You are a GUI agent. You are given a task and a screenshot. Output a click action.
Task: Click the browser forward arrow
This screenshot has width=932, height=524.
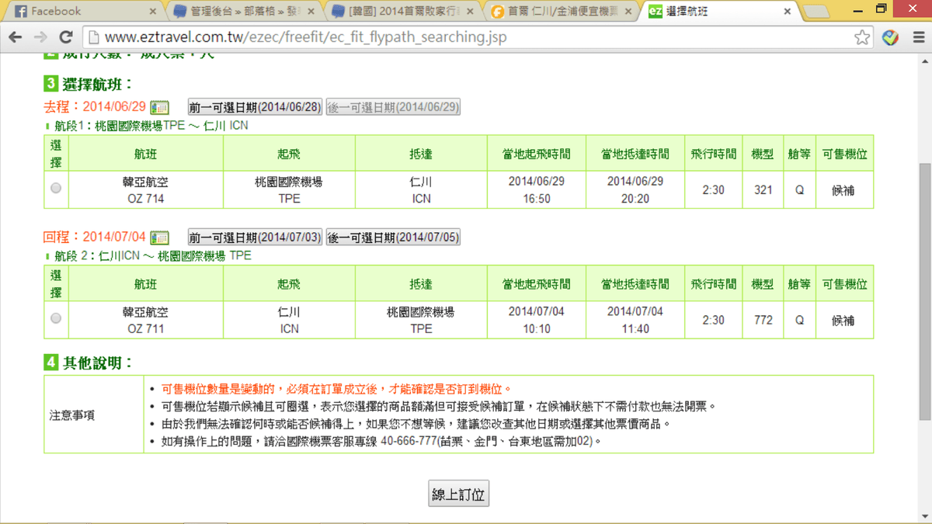[x=40, y=37]
